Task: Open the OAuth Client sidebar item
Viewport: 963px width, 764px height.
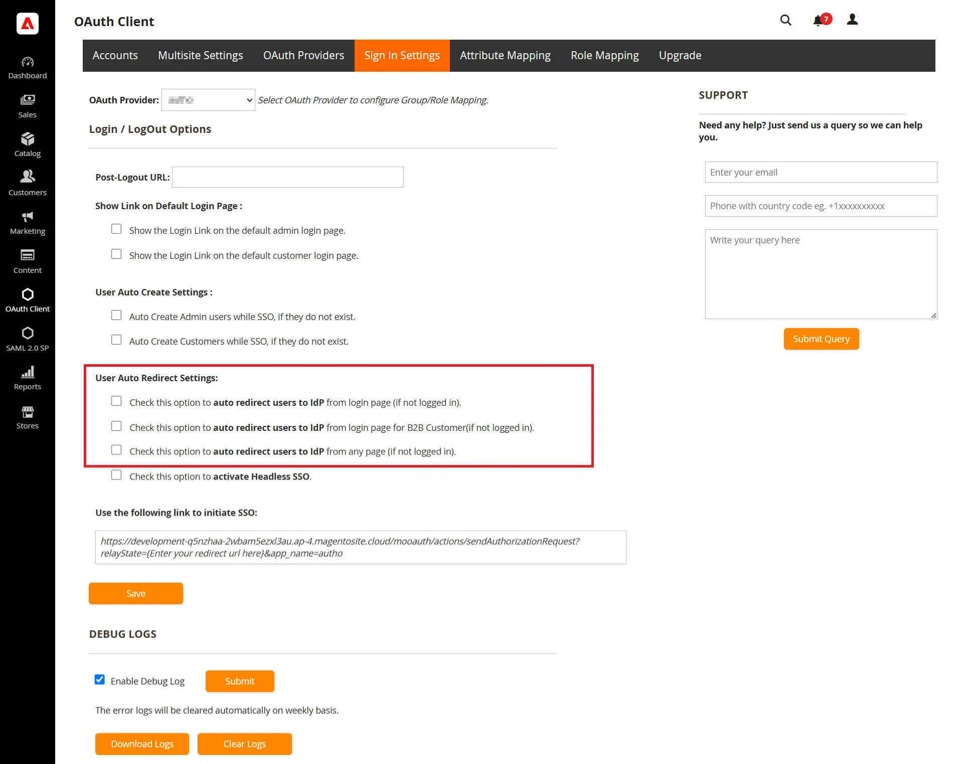Action: click(x=28, y=300)
